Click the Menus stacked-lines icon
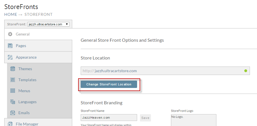 coord(13,91)
